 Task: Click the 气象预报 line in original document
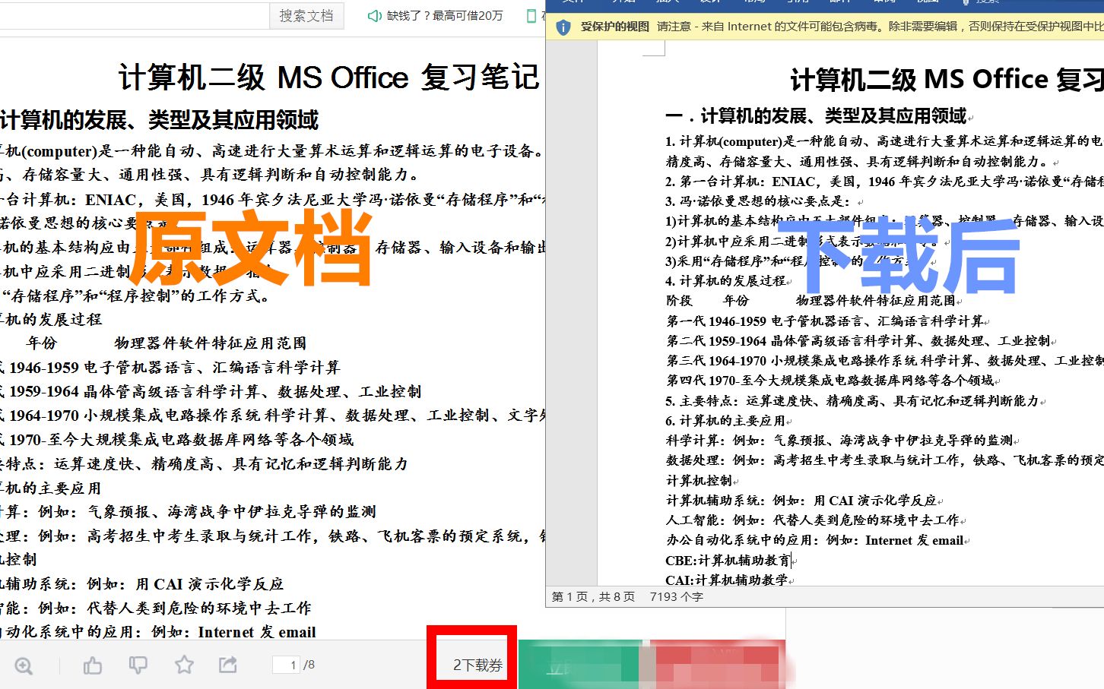[188, 512]
